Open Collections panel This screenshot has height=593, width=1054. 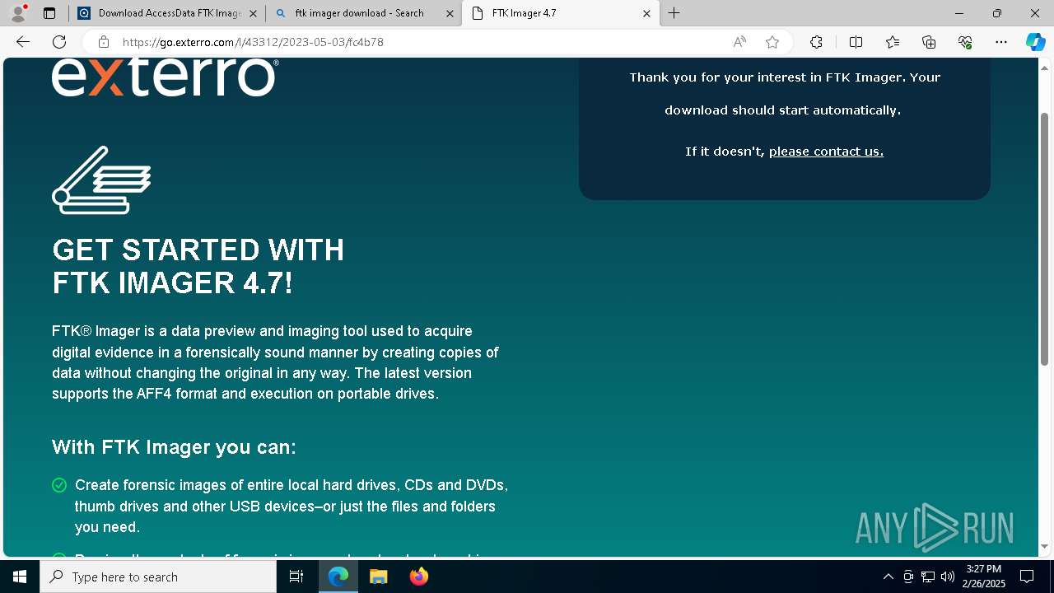point(929,42)
